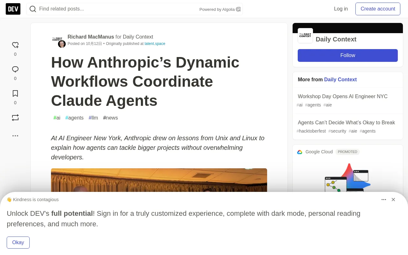Open Workshop Day Opens AI Engineer NYC post
408x255 pixels.
coord(343,97)
